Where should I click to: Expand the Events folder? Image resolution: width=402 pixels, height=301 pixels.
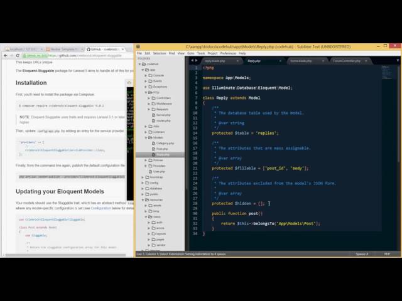146,81
